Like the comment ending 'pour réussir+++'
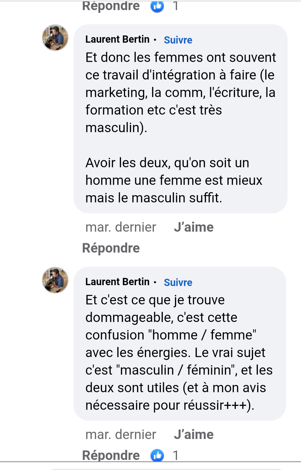The width and height of the screenshot is (301, 470). point(194,435)
